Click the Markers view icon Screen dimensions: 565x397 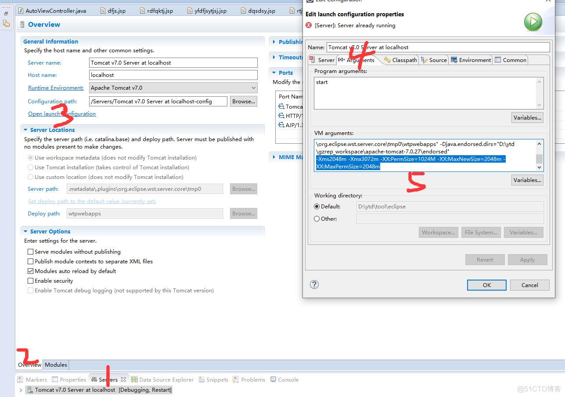point(21,379)
